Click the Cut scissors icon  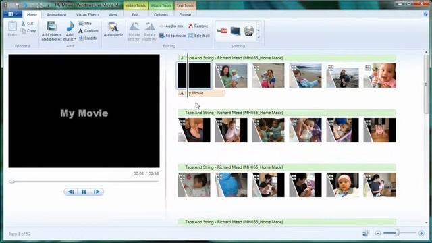click(x=23, y=24)
